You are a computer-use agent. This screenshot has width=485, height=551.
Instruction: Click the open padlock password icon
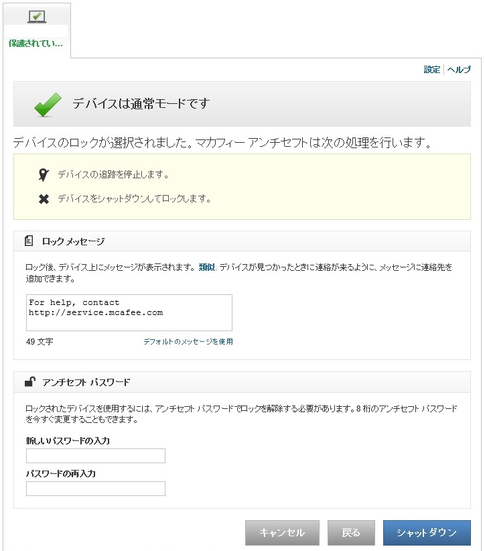[x=29, y=382]
